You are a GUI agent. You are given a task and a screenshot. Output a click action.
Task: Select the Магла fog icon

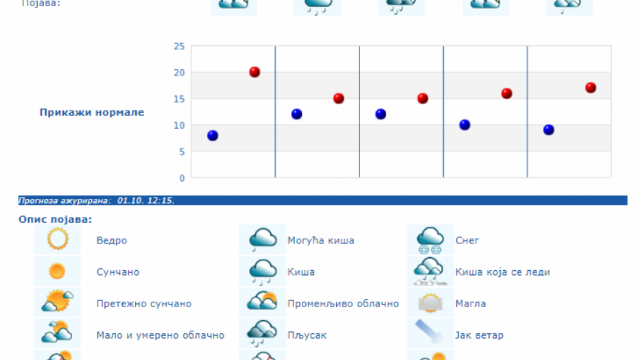(430, 302)
